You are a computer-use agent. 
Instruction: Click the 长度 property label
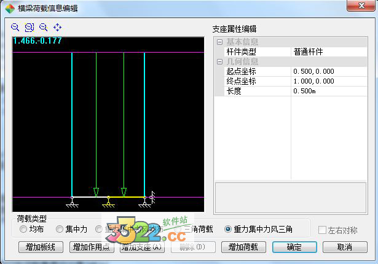pos(234,91)
